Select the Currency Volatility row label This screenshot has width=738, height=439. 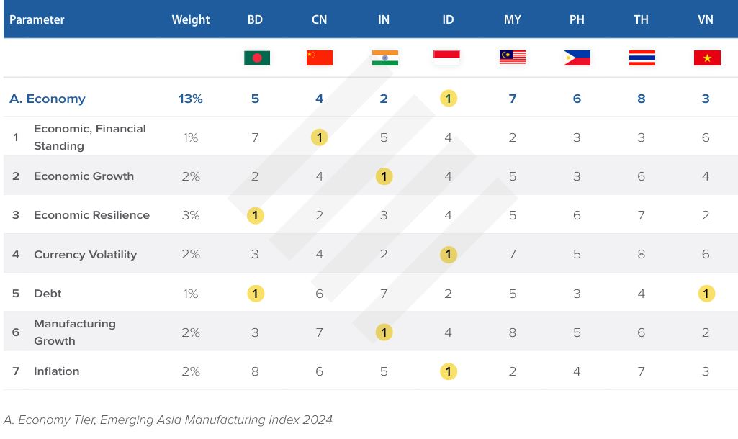(x=85, y=255)
